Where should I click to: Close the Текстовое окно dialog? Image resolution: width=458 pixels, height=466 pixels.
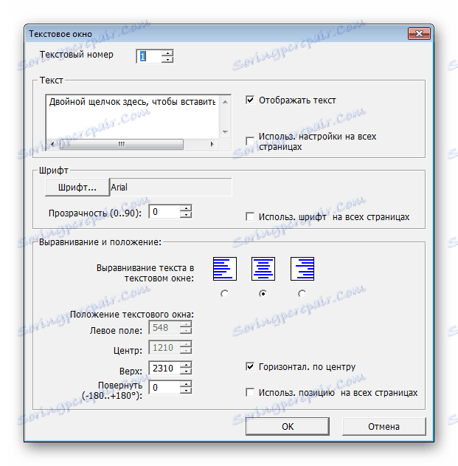coord(419,33)
